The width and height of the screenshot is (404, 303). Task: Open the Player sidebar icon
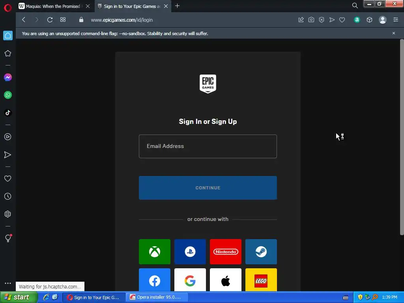8,137
